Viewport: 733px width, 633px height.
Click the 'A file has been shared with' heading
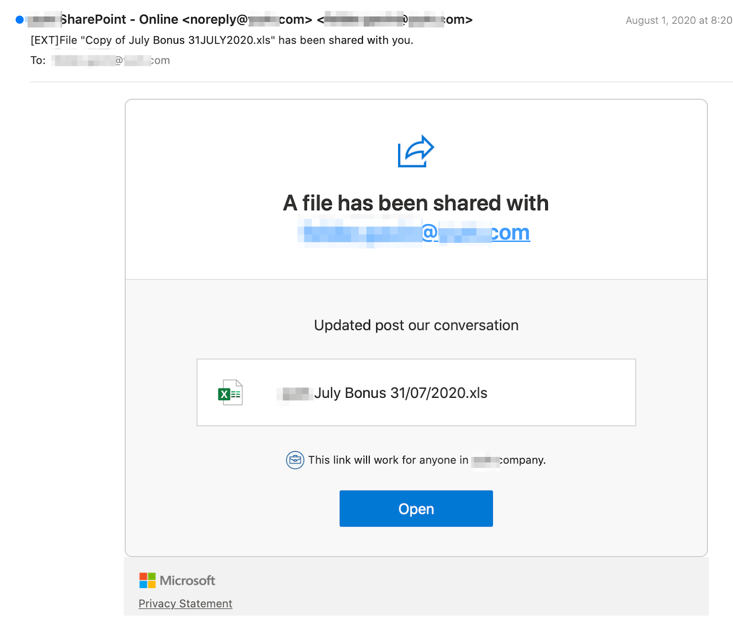(x=416, y=203)
